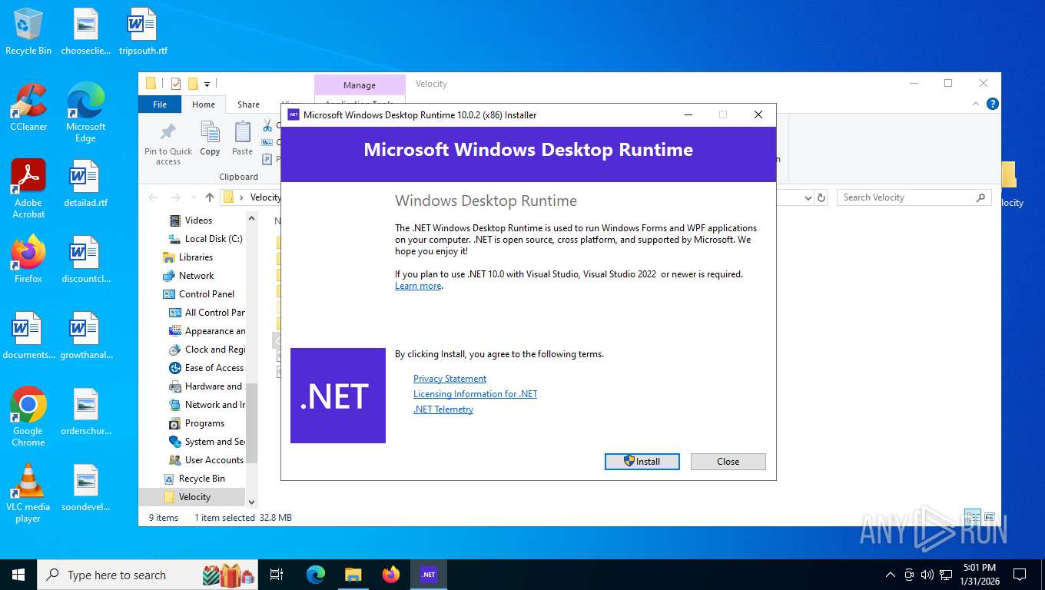The height and width of the screenshot is (590, 1045).
Task: Select the Manage tab in Explorer
Action: pos(360,85)
